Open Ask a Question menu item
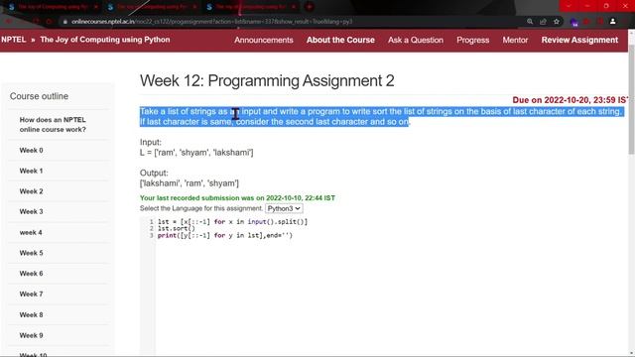The width and height of the screenshot is (635, 357). pyautogui.click(x=416, y=40)
